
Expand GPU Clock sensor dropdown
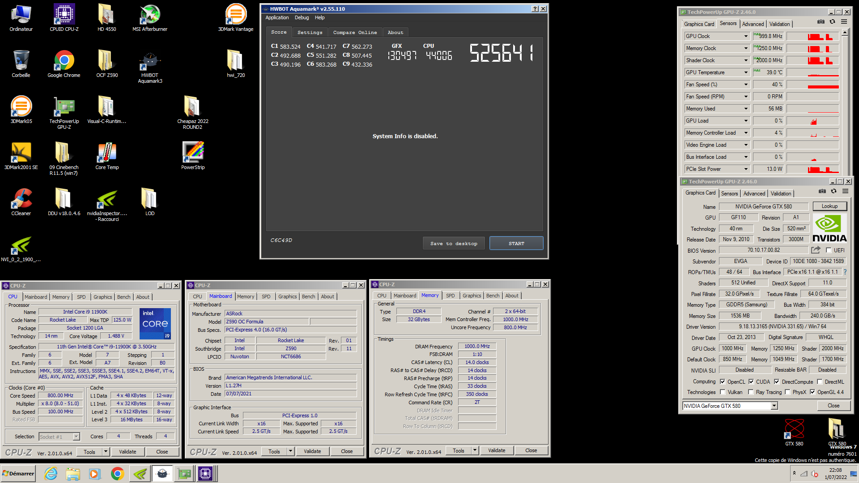pyautogui.click(x=745, y=36)
